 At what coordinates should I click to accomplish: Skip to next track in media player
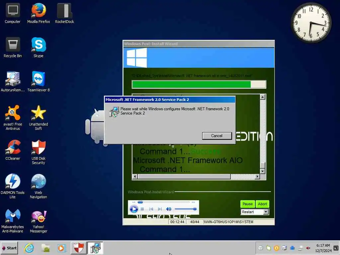tap(160, 209)
